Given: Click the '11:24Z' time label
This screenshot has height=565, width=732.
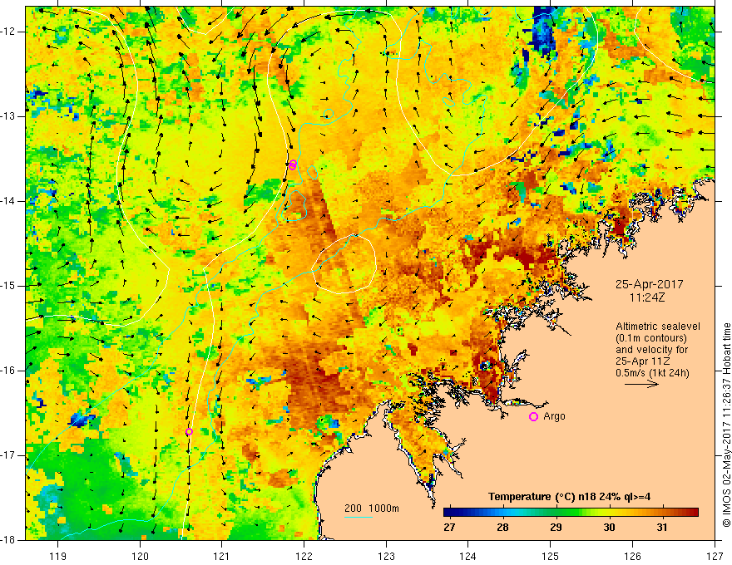Looking at the screenshot, I should point(647,297).
